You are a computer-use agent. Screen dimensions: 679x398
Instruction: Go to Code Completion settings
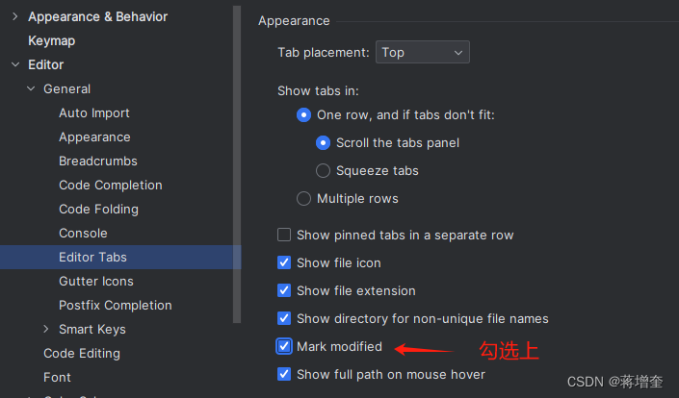(x=111, y=186)
